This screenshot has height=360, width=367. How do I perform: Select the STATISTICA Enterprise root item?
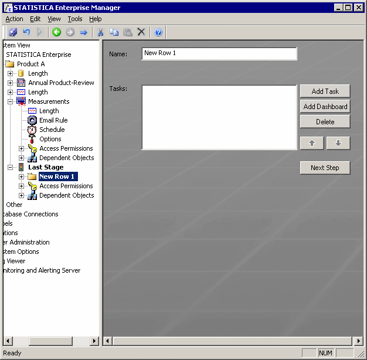click(38, 55)
